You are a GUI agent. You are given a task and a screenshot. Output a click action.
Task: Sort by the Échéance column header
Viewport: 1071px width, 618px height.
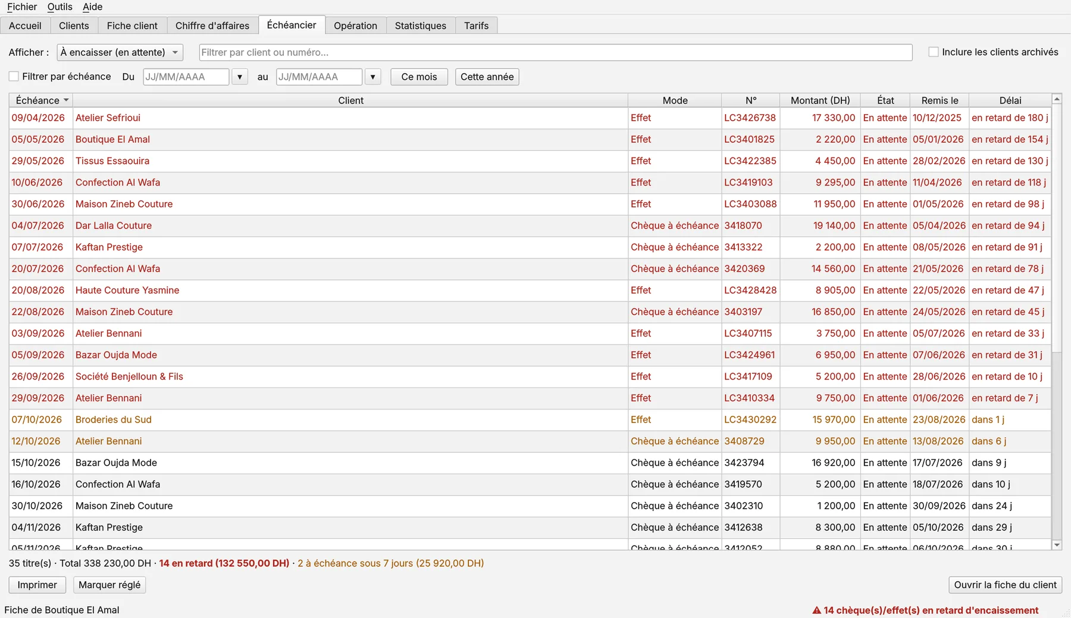pos(40,100)
